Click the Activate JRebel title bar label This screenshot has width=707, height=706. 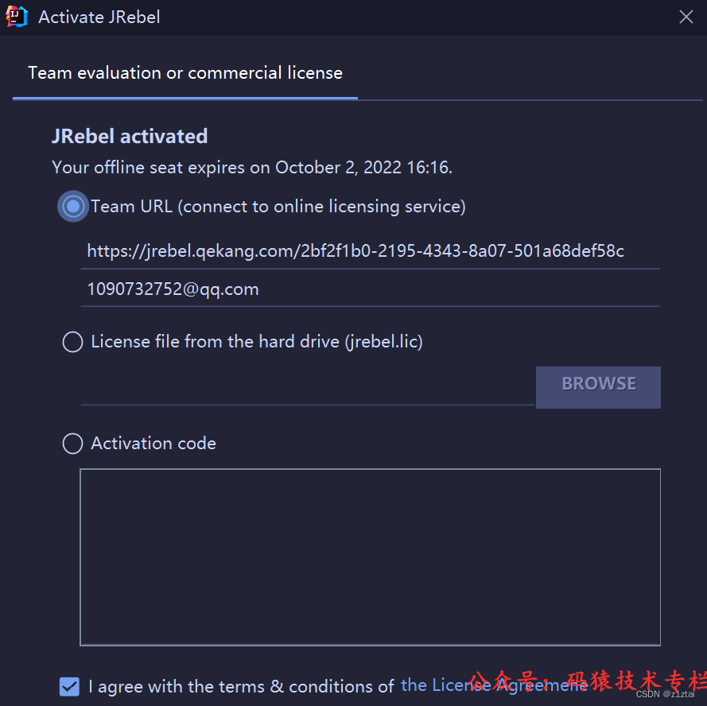(99, 16)
